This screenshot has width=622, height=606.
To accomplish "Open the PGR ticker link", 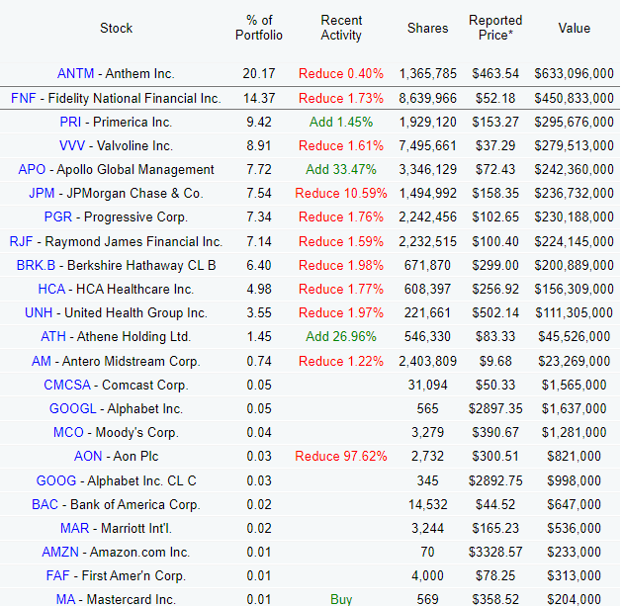I will [x=58, y=216].
